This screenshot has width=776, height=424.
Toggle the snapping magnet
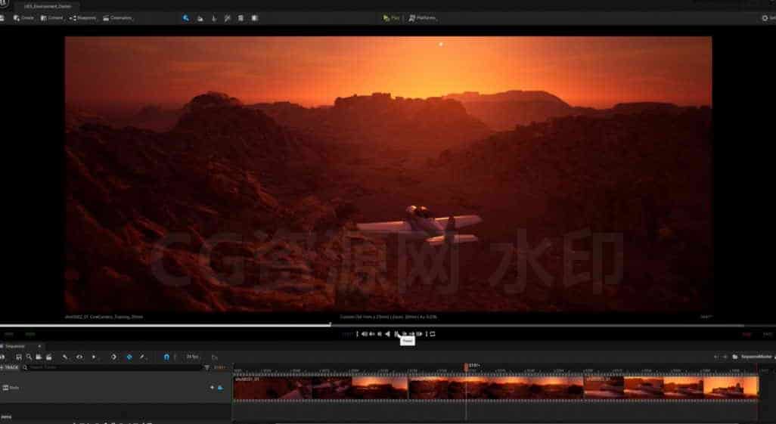[166, 357]
